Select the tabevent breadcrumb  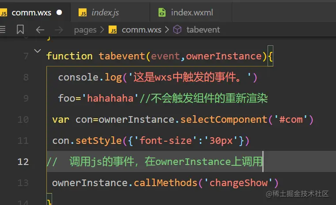pos(203,29)
